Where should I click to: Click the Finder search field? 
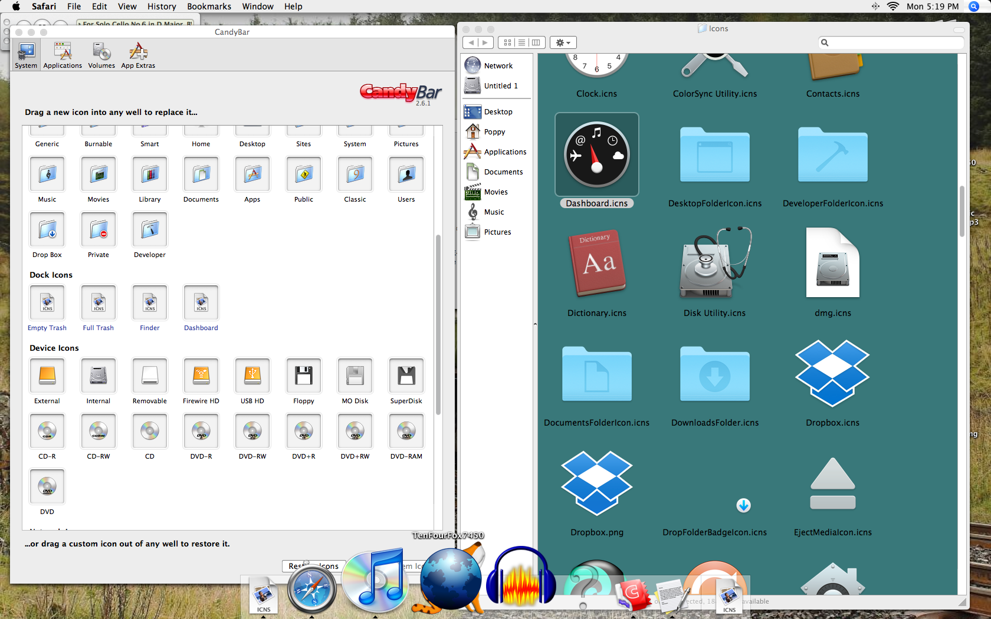[891, 42]
